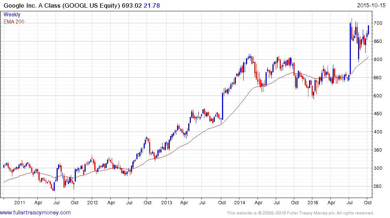This screenshot has width=390, height=218.
Task: Click the 2015 year axis label
Action: tap(313, 202)
